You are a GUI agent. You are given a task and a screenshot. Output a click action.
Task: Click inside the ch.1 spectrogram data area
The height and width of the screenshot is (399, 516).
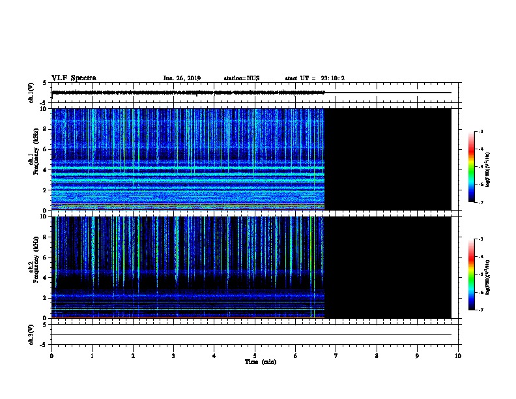(188, 159)
